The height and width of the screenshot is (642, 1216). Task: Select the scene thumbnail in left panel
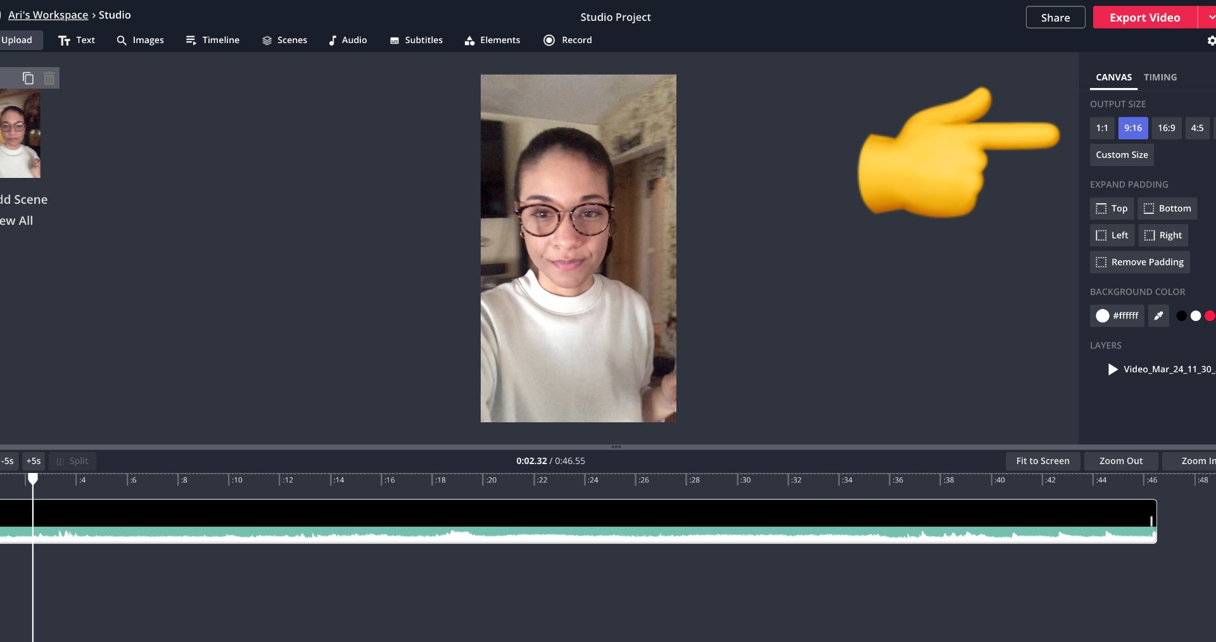tap(20, 134)
